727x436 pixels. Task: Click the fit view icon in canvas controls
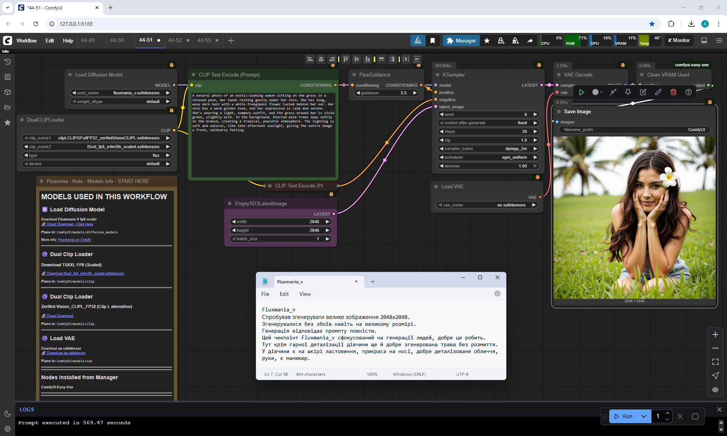click(715, 362)
